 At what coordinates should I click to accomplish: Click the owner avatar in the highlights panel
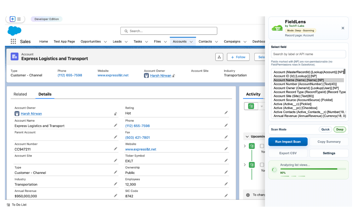tap(146, 76)
